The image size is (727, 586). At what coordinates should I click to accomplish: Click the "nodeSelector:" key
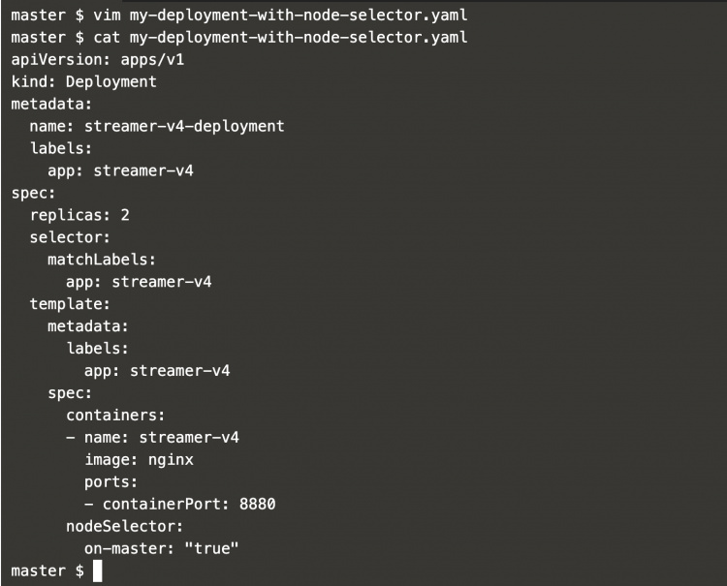(124, 526)
